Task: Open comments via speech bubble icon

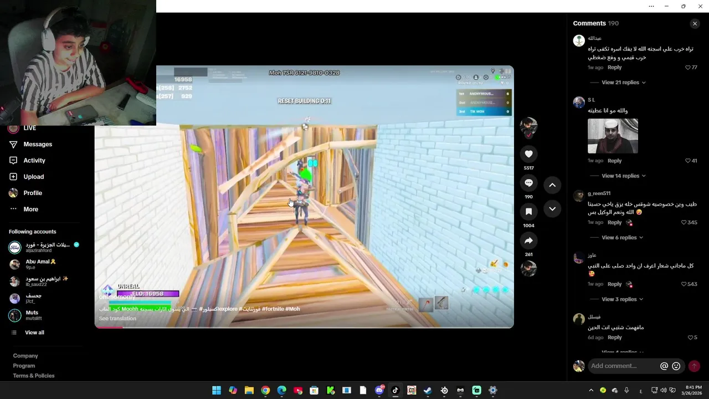Action: 528,183
